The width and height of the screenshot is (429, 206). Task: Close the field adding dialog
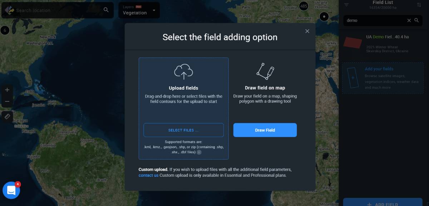[307, 31]
